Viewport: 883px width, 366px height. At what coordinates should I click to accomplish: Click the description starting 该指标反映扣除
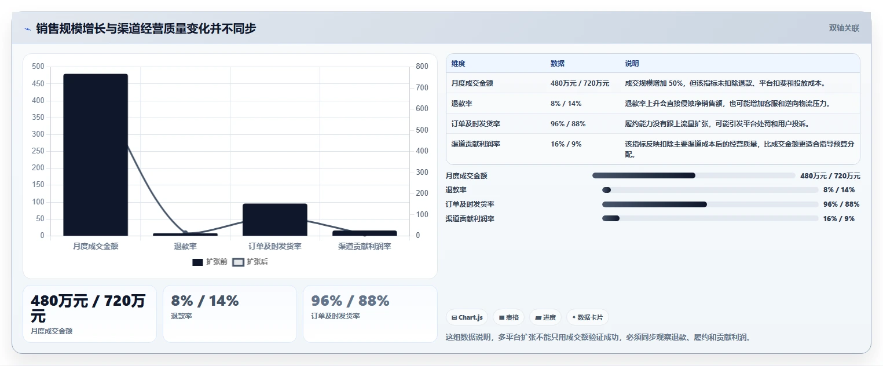click(738, 149)
